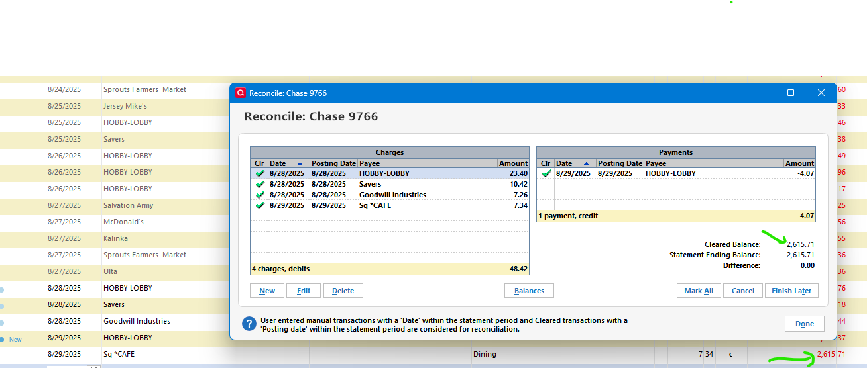Toggle cleared checkmark for HOBBY-LOBBY 23.40 charge
The height and width of the screenshot is (368, 867).
[x=259, y=173]
